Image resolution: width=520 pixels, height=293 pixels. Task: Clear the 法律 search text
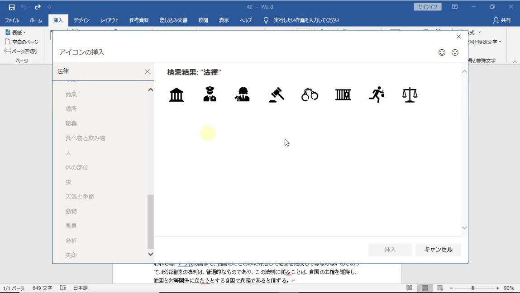point(147,71)
